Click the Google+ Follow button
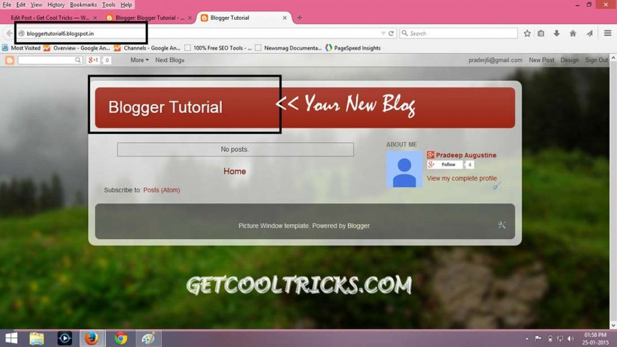This screenshot has height=347, width=617. coord(445,164)
